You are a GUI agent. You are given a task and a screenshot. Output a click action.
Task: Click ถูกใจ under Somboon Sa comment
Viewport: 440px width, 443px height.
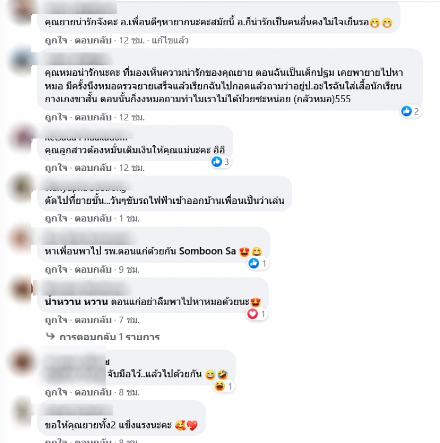[56, 269]
